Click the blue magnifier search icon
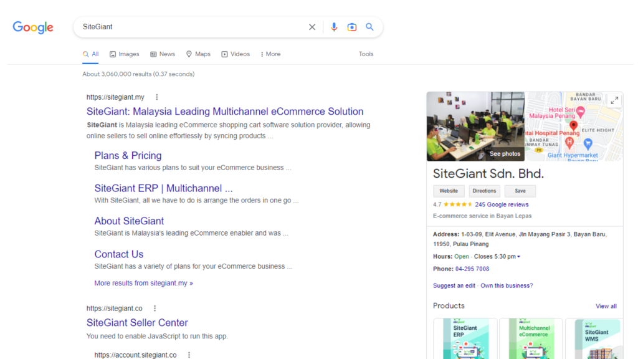 (369, 27)
